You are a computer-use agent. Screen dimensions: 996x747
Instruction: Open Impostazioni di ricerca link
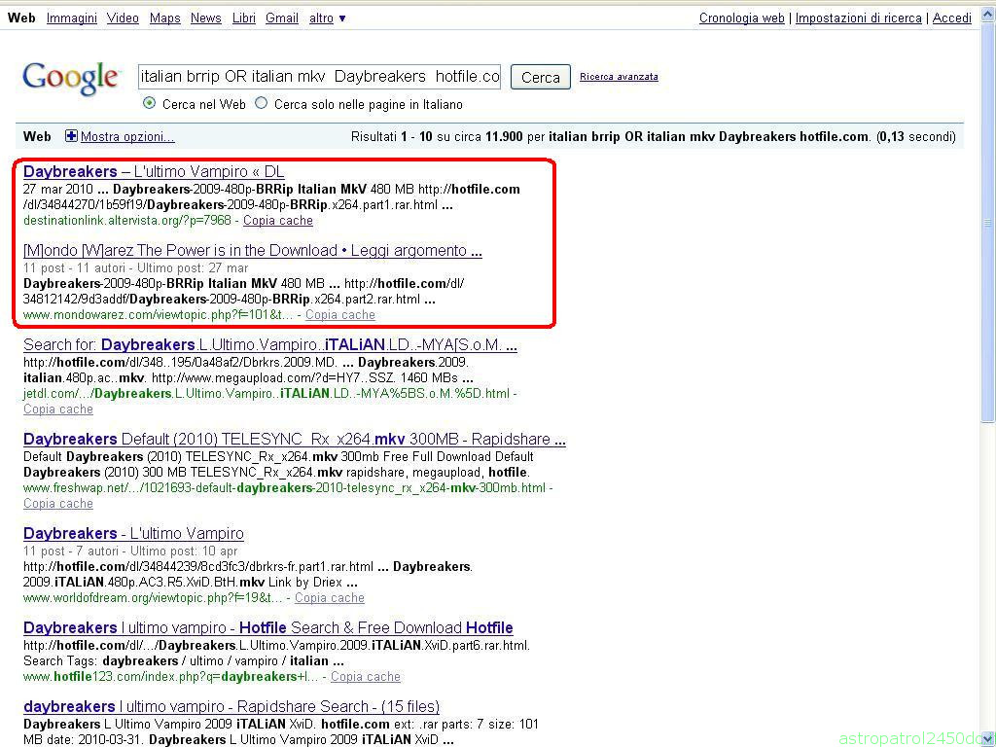click(858, 18)
